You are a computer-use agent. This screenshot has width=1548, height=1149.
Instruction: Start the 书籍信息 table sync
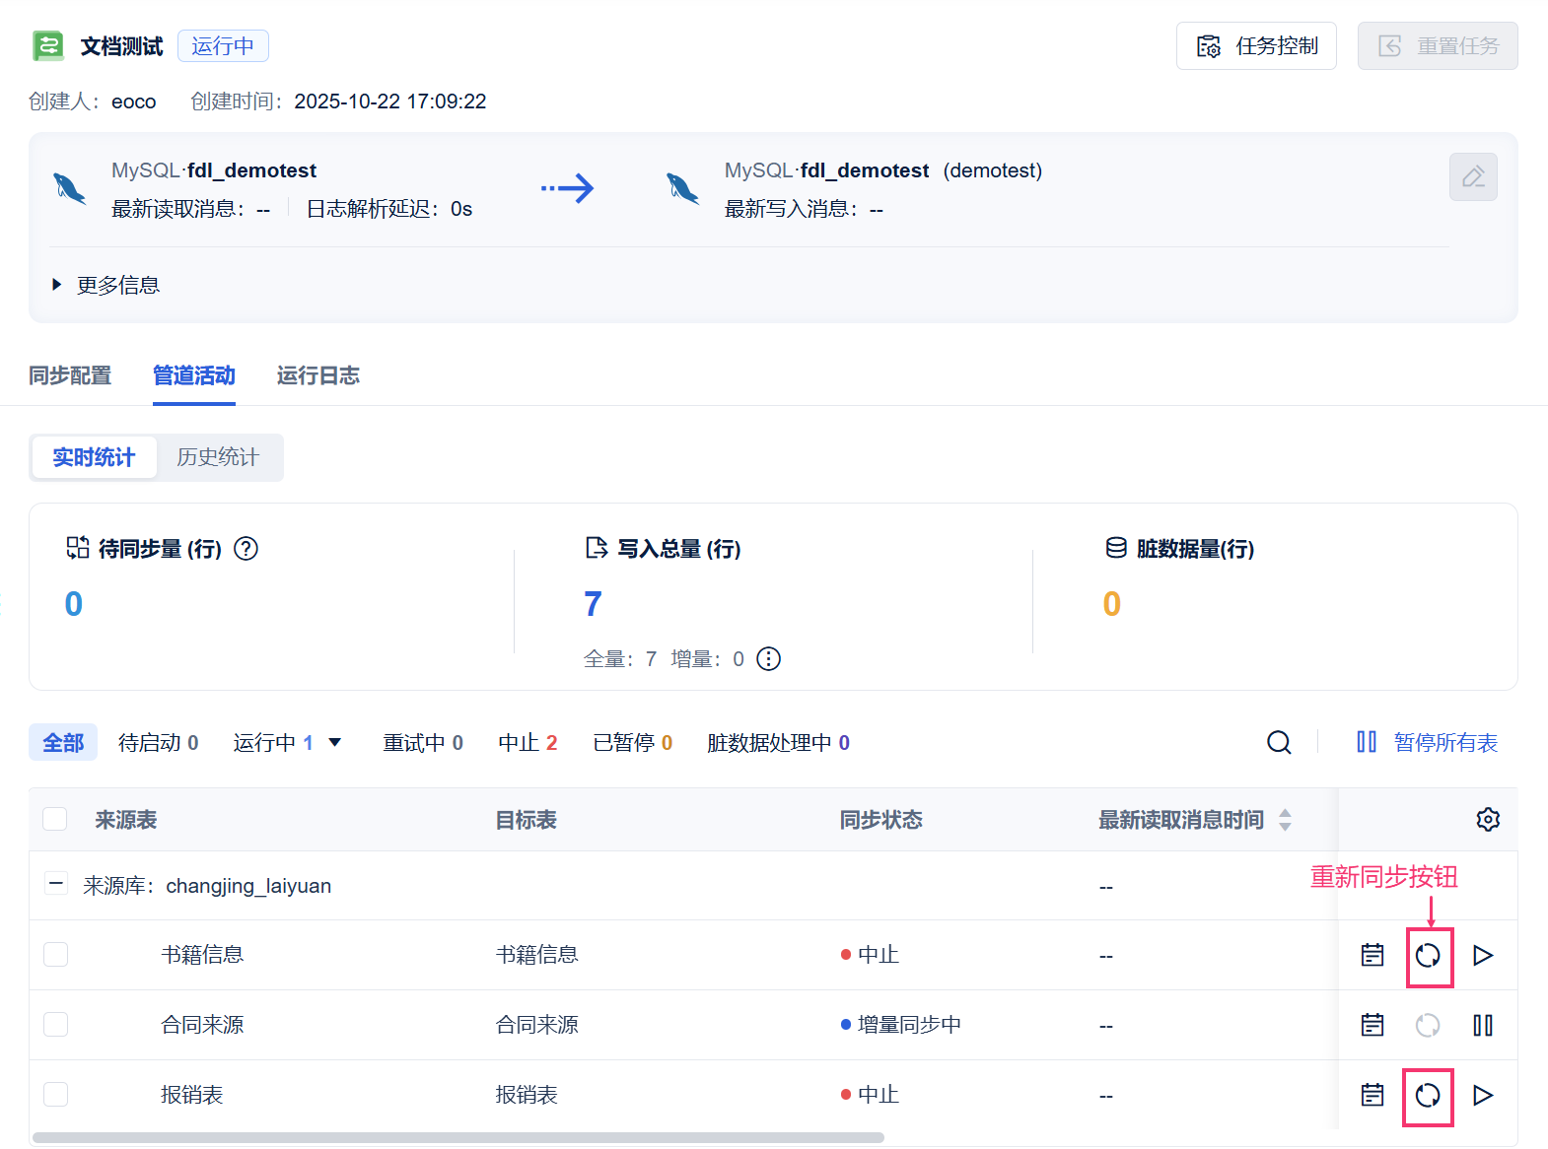(1483, 955)
